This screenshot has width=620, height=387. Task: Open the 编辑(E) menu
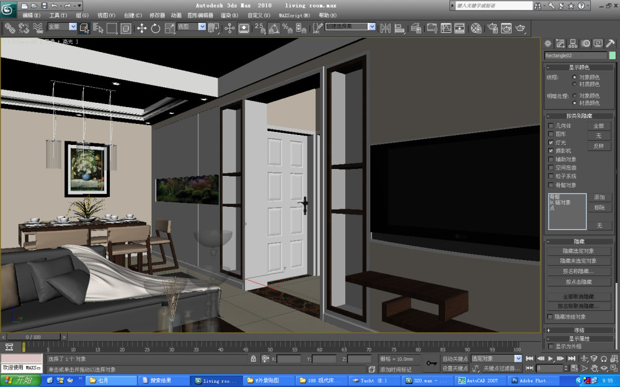tap(32, 15)
